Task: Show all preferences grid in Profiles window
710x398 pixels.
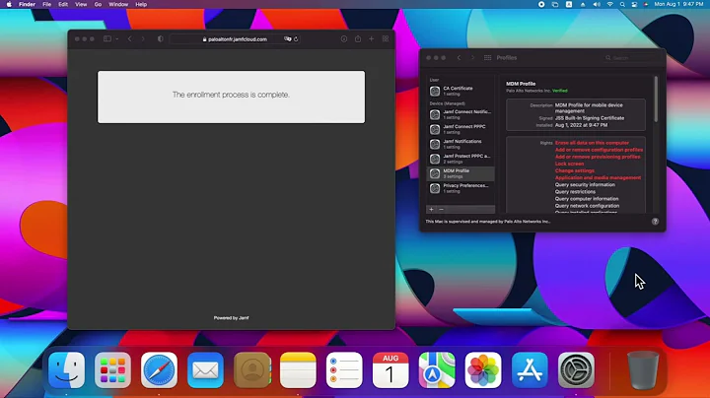Action: click(488, 57)
